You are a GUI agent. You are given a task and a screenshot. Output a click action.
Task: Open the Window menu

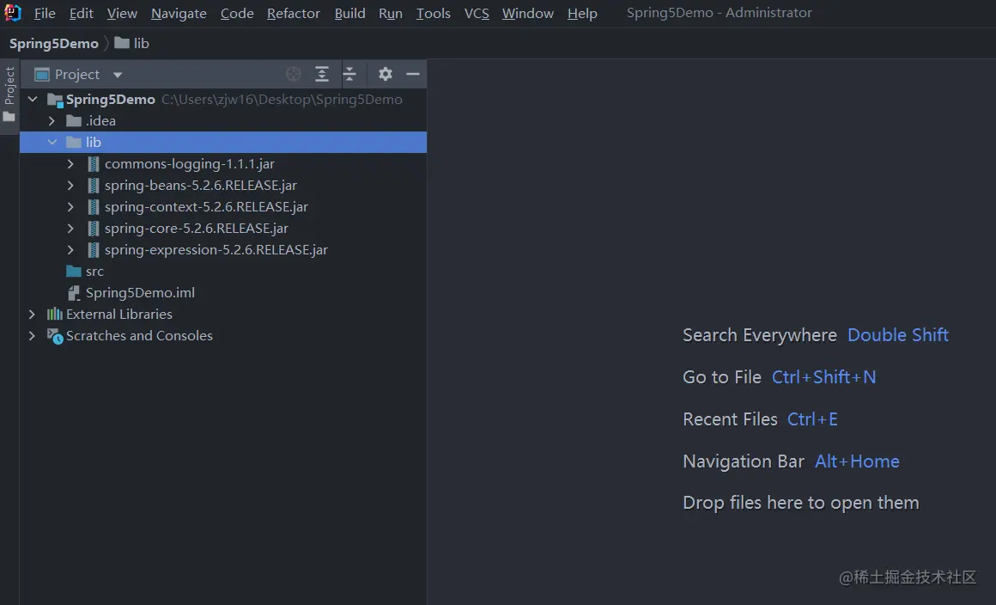528,14
